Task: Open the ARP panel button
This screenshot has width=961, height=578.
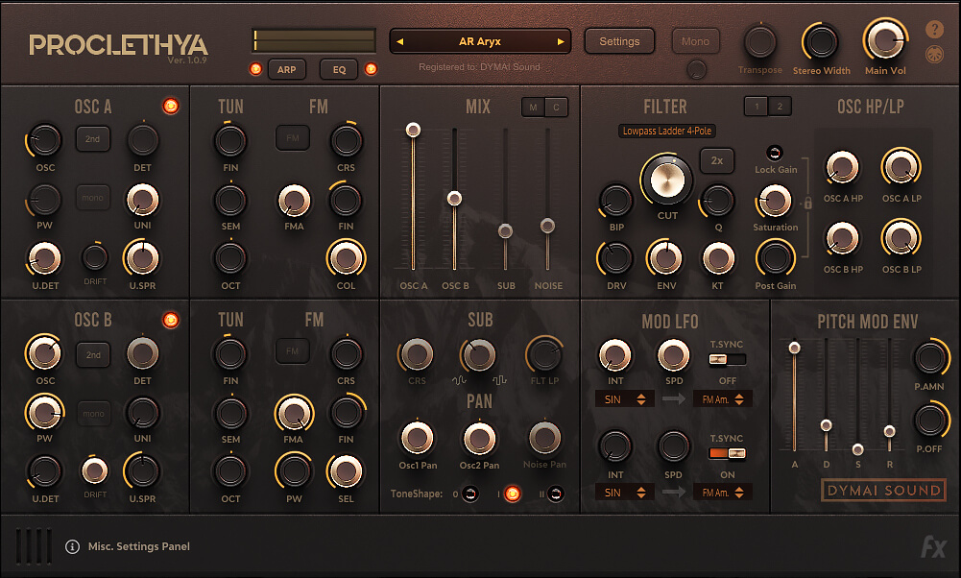Action: pyautogui.click(x=286, y=69)
